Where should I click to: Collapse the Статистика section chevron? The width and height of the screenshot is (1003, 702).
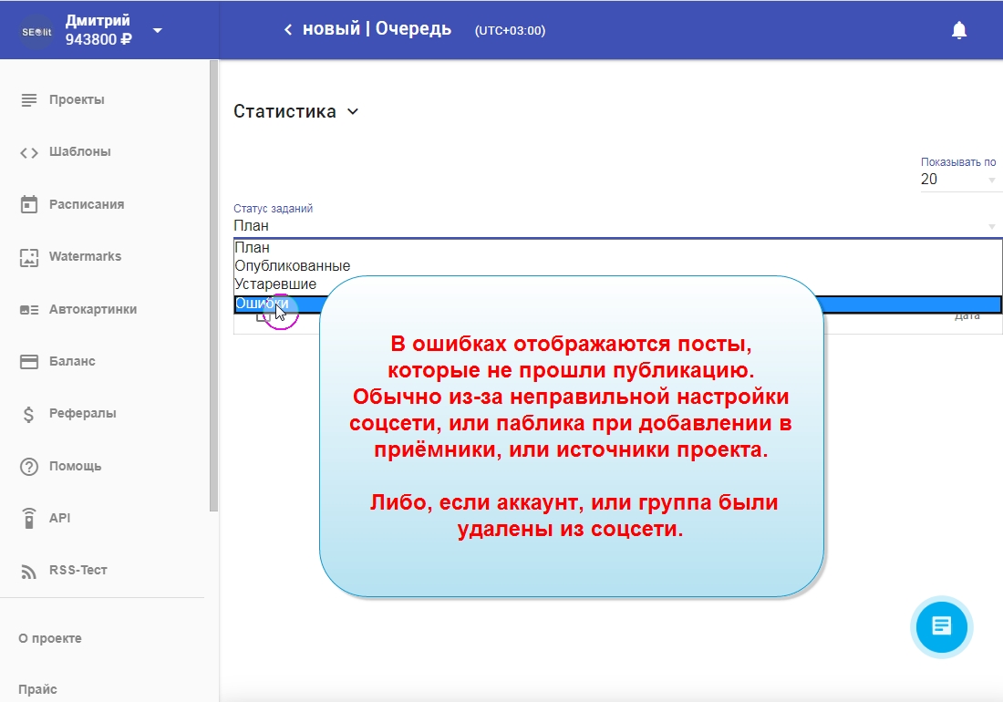coord(353,112)
